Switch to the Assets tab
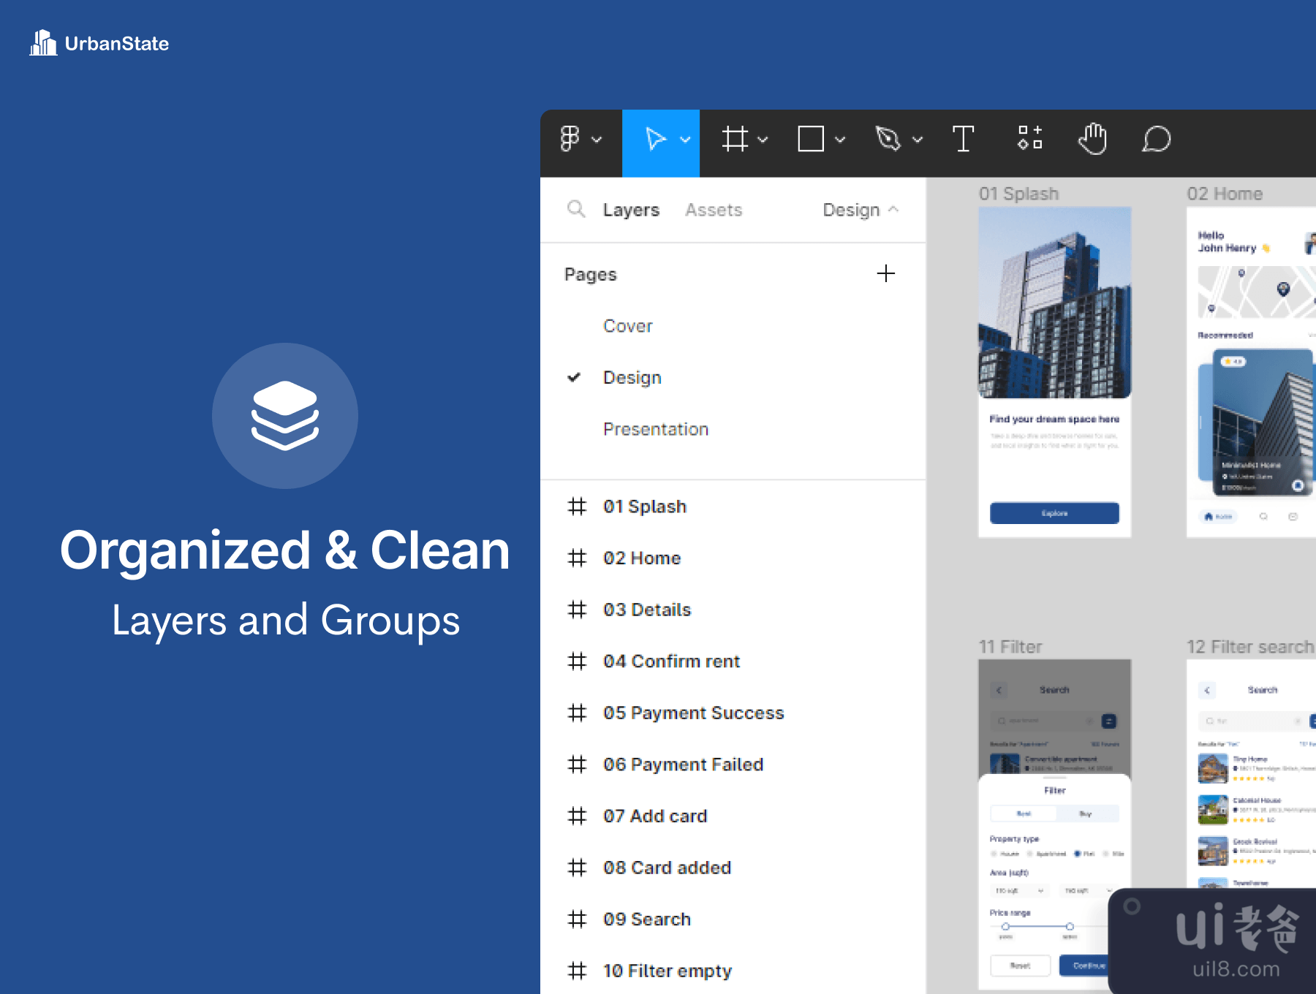The height and width of the screenshot is (994, 1316). 714,210
